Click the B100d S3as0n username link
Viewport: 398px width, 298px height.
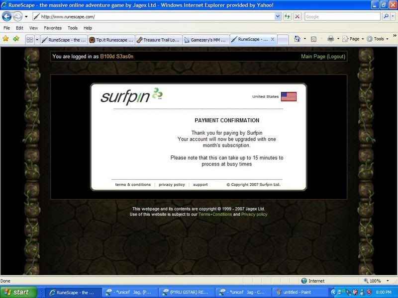[117, 57]
